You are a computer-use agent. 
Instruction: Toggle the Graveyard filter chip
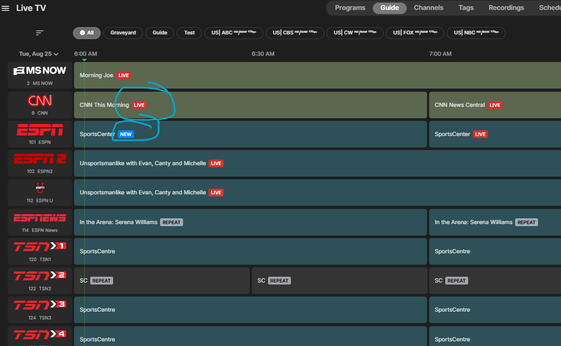(x=123, y=33)
